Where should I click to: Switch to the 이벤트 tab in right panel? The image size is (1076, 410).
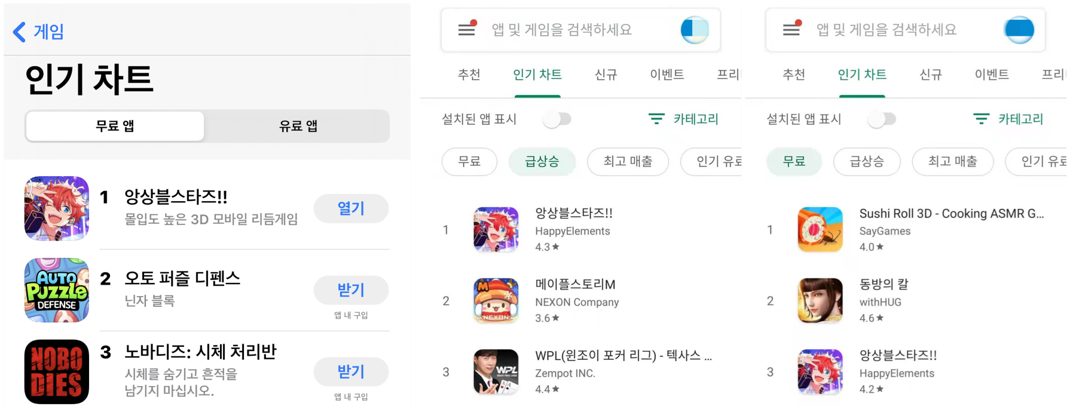coord(992,75)
